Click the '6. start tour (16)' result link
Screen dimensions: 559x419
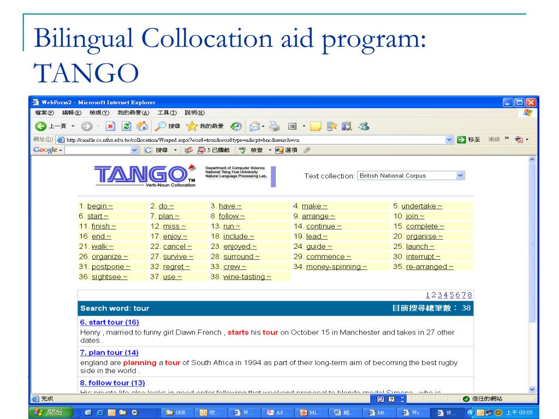[x=109, y=322]
